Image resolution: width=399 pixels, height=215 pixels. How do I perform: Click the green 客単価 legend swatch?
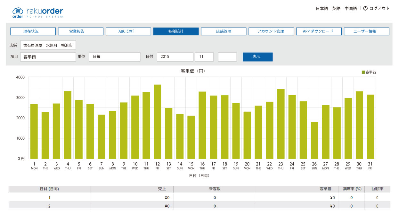[363, 72]
